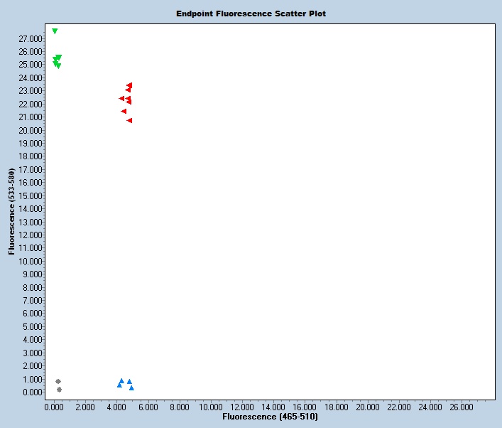Click the 0.000 x-axis tick label
502x428 pixels.
pyautogui.click(x=55, y=407)
